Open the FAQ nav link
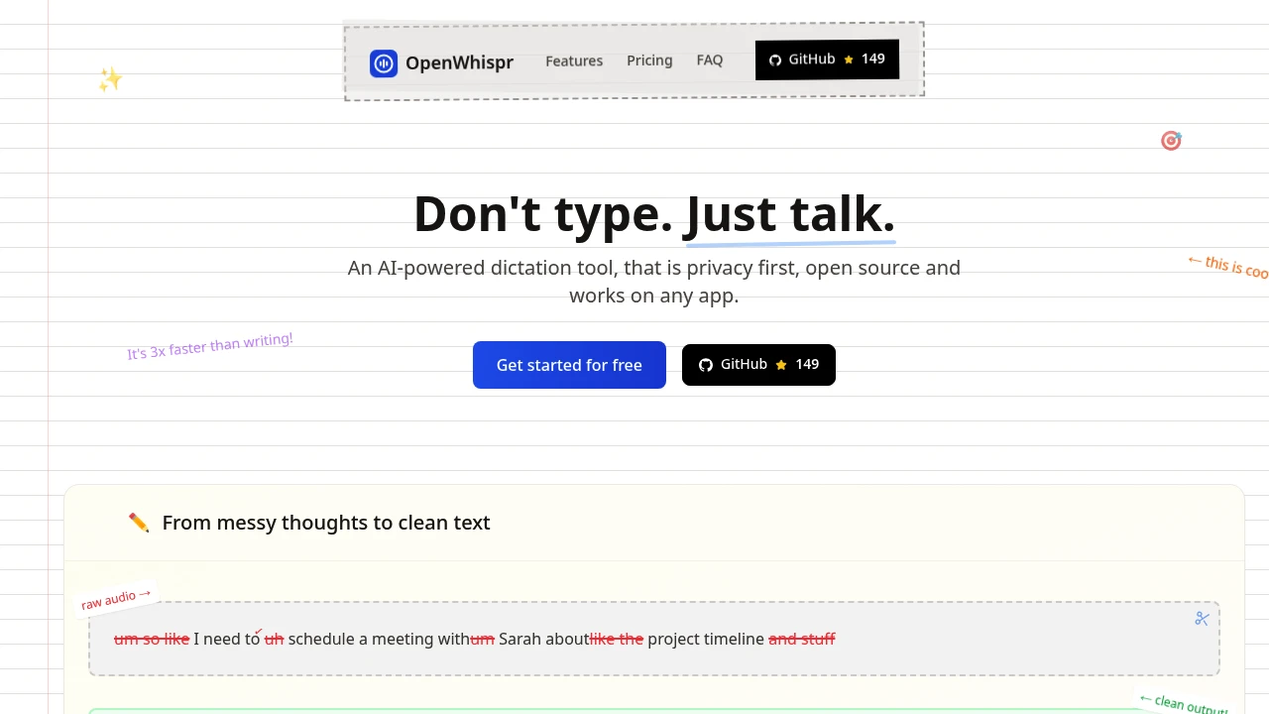The image size is (1269, 714). [x=710, y=60]
